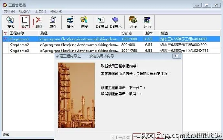223x140 pixels.
Task: Open project Properties (属性) icon
Action: coord(53,22)
